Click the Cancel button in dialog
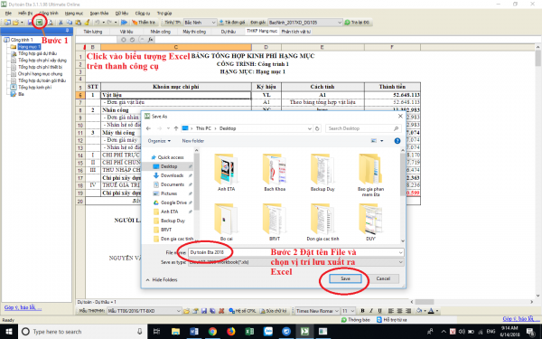Screen dimensions: 542x339 383,278
